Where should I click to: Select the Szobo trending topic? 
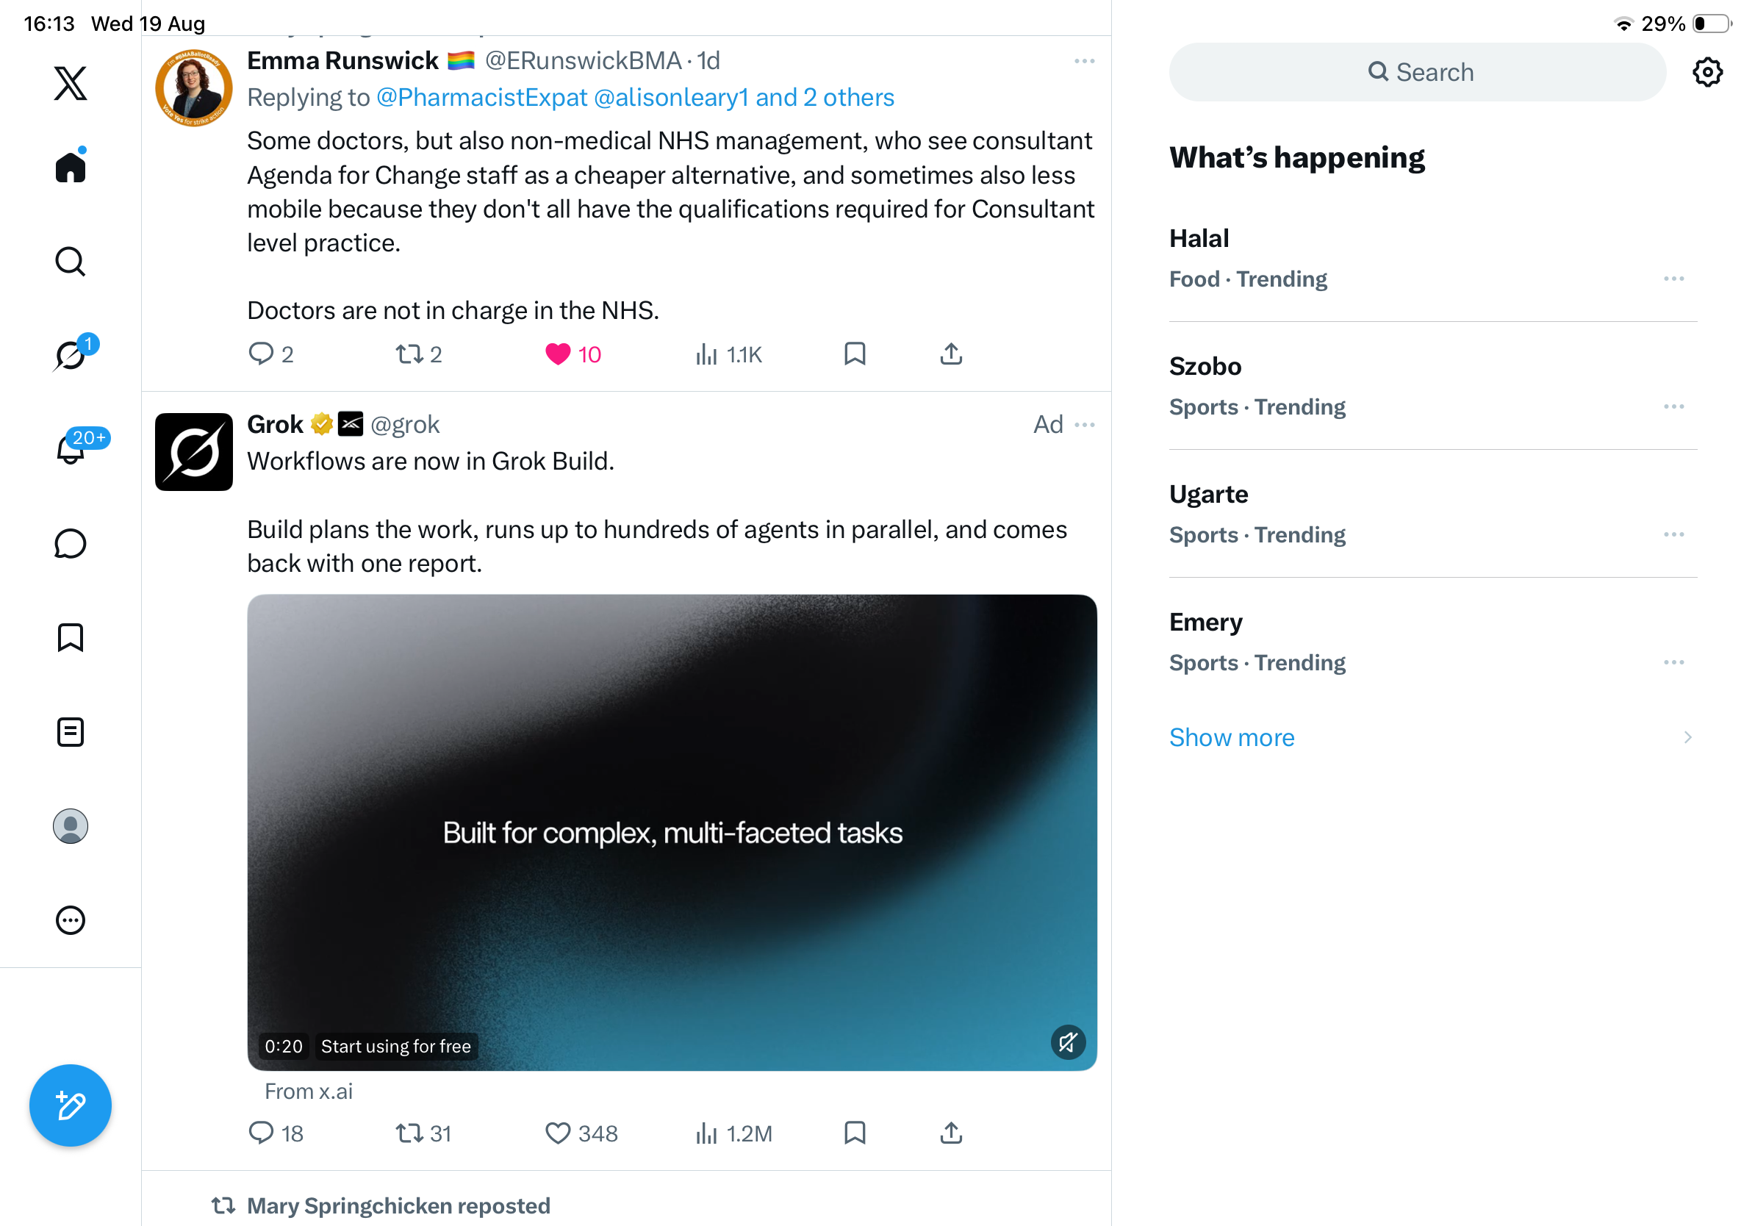point(1432,386)
